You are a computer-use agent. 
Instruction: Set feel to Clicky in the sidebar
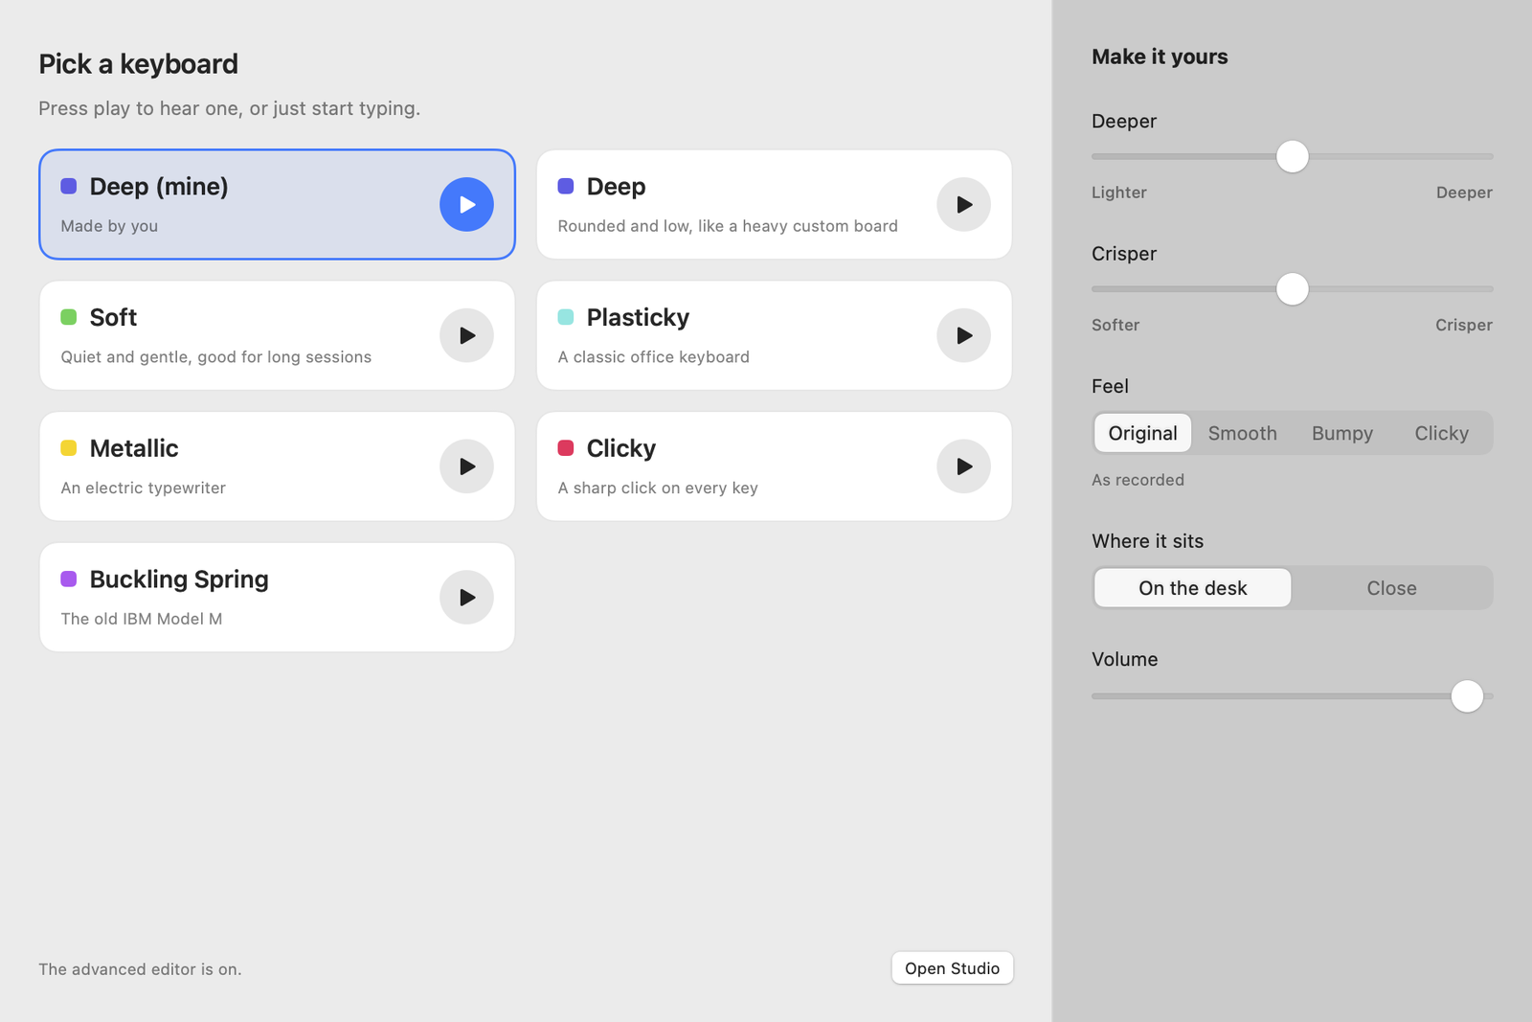click(x=1441, y=433)
